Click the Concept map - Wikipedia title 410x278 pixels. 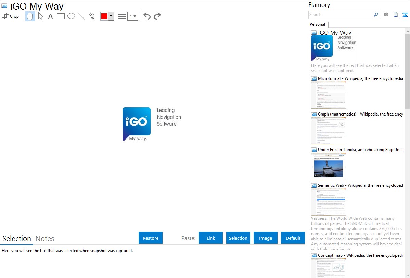[360, 255]
